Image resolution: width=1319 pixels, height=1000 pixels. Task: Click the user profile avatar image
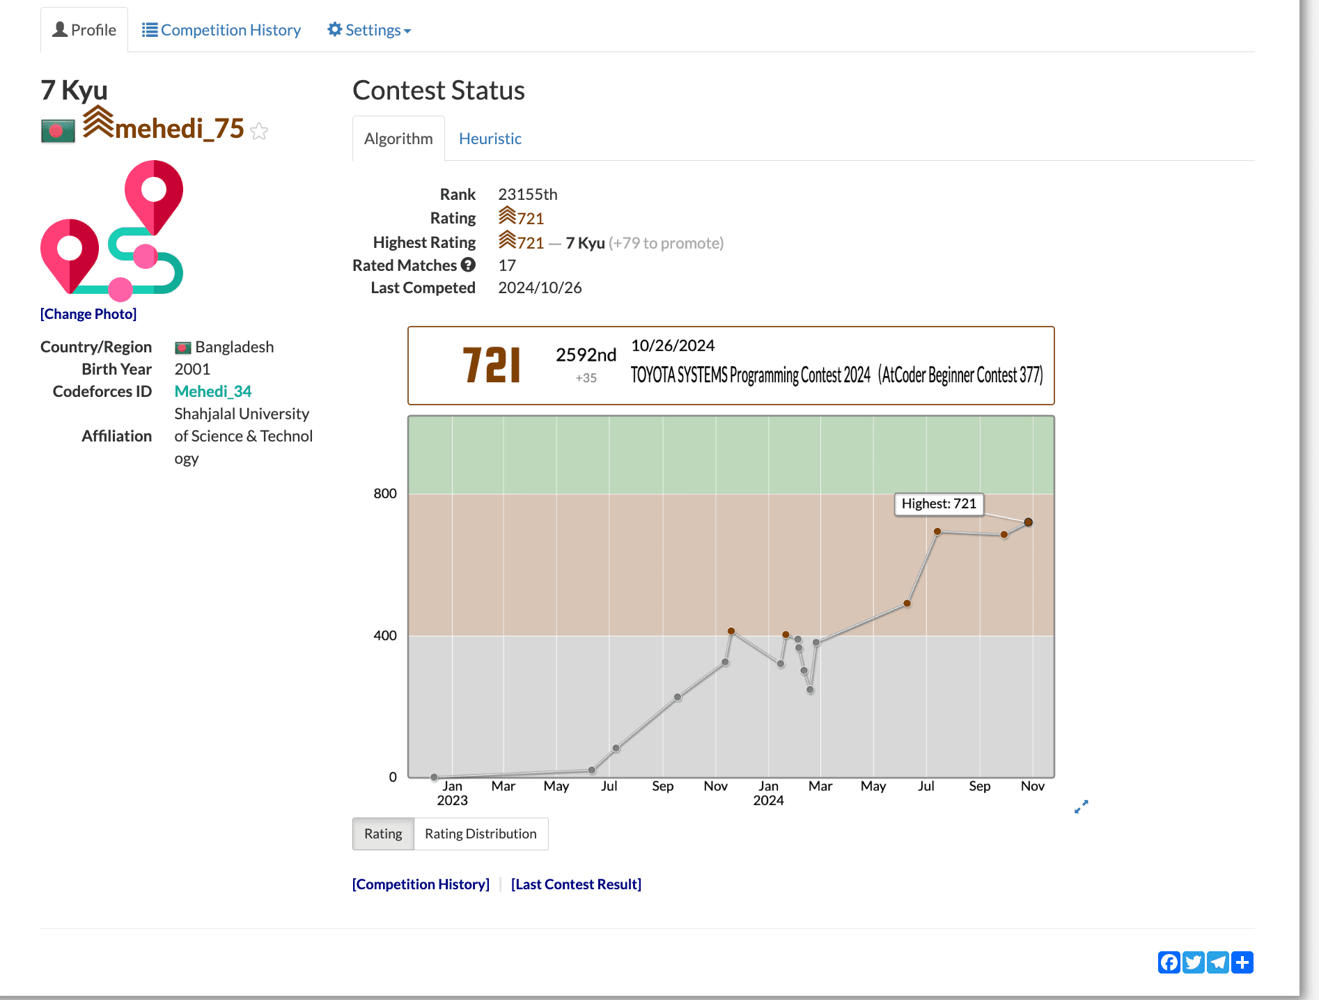click(111, 230)
